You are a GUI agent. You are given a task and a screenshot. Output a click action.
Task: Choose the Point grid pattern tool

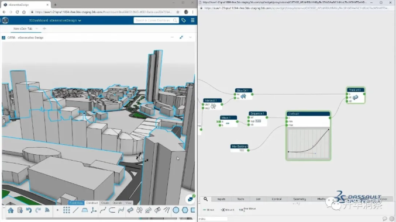click(67, 210)
